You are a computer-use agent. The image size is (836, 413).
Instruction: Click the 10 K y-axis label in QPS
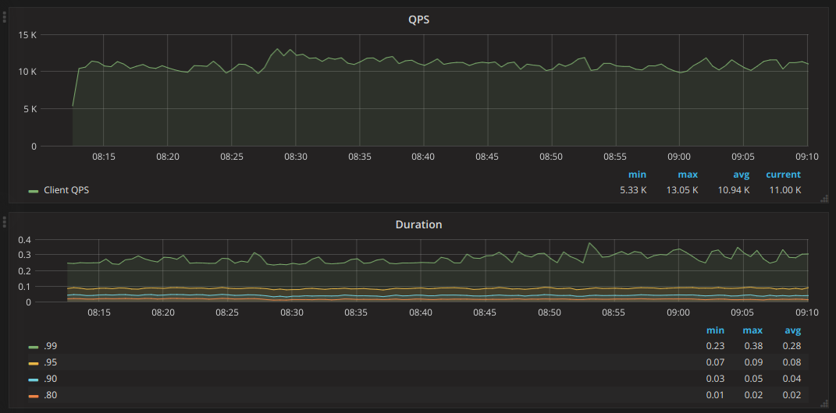pos(27,72)
